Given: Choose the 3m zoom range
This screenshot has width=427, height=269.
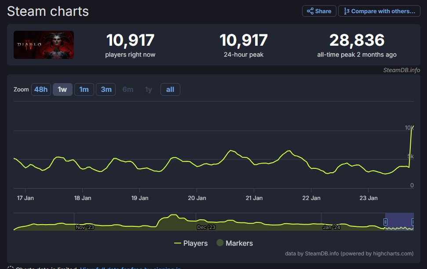Looking at the screenshot, I should [x=106, y=90].
